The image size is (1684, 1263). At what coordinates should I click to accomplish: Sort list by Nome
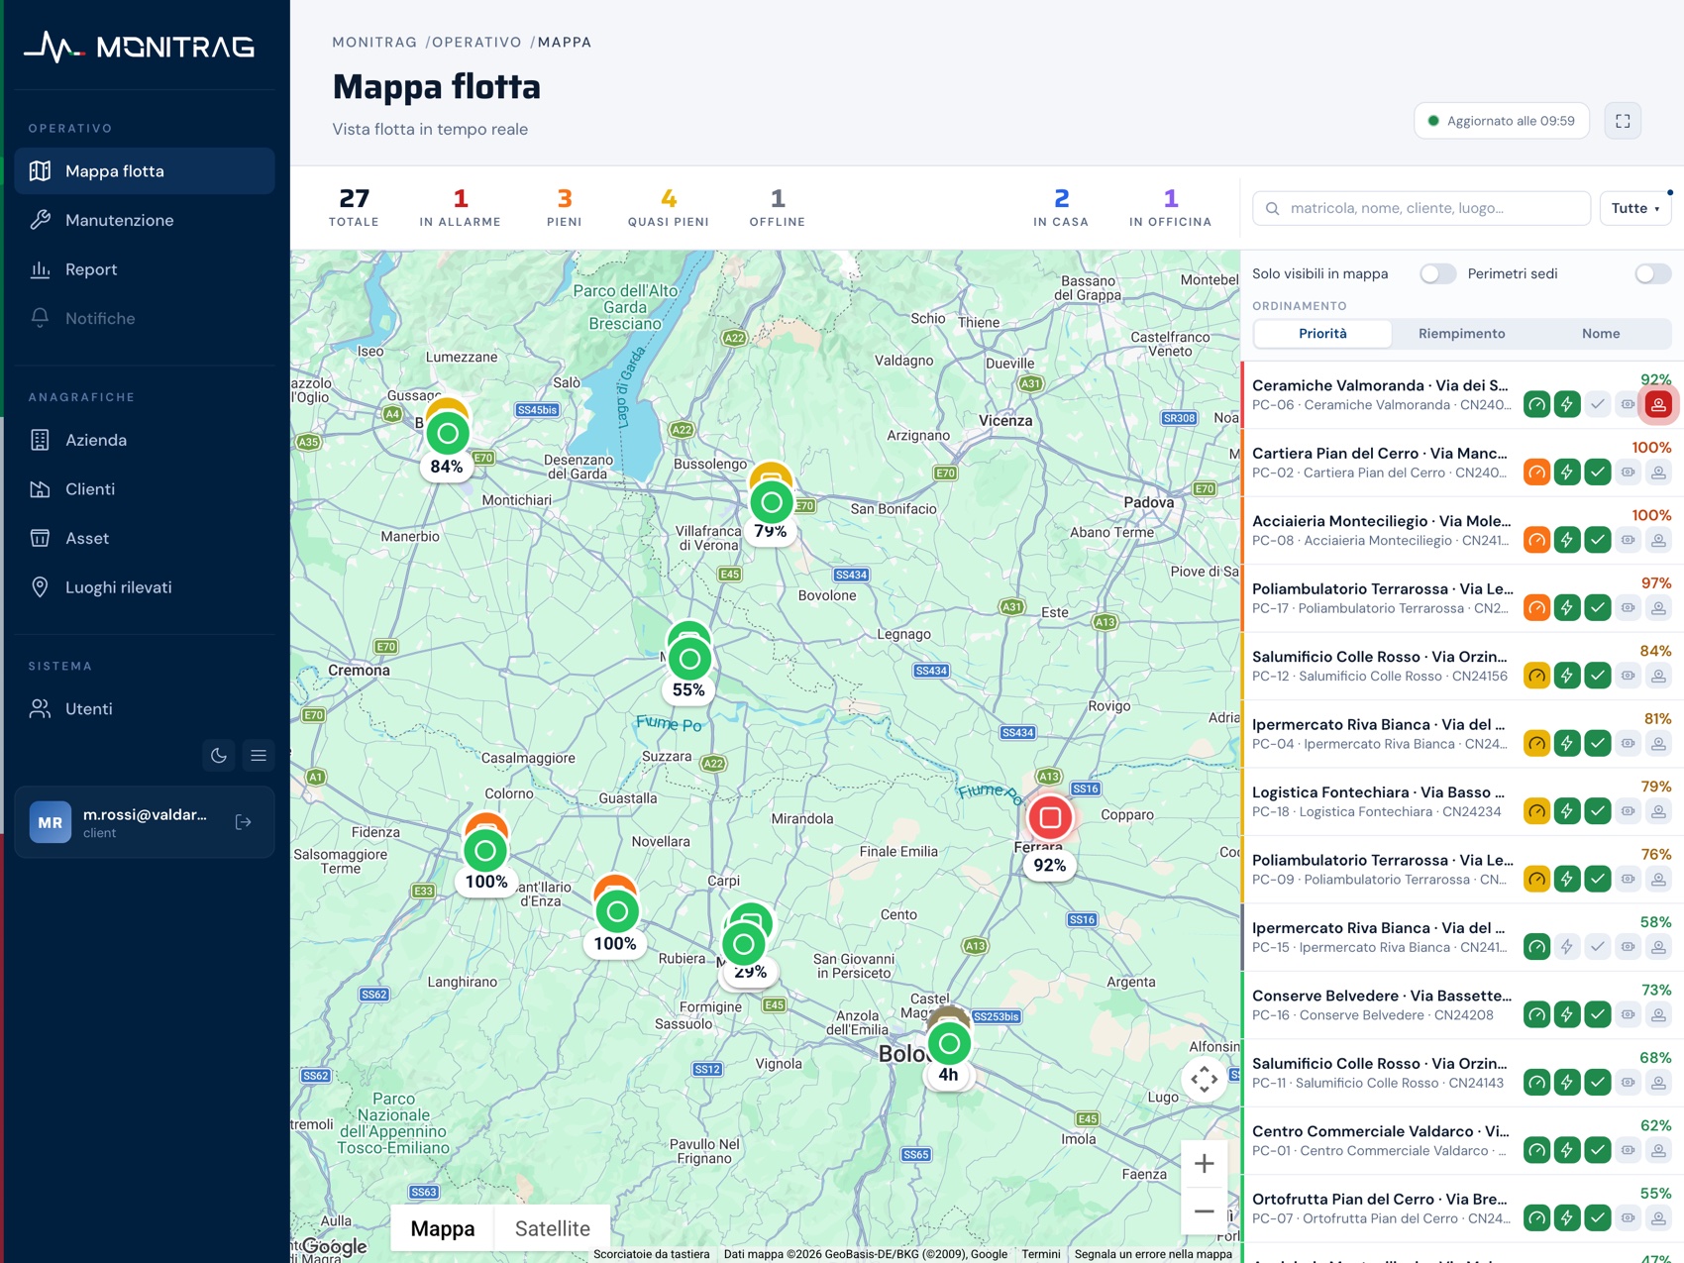(x=1601, y=334)
